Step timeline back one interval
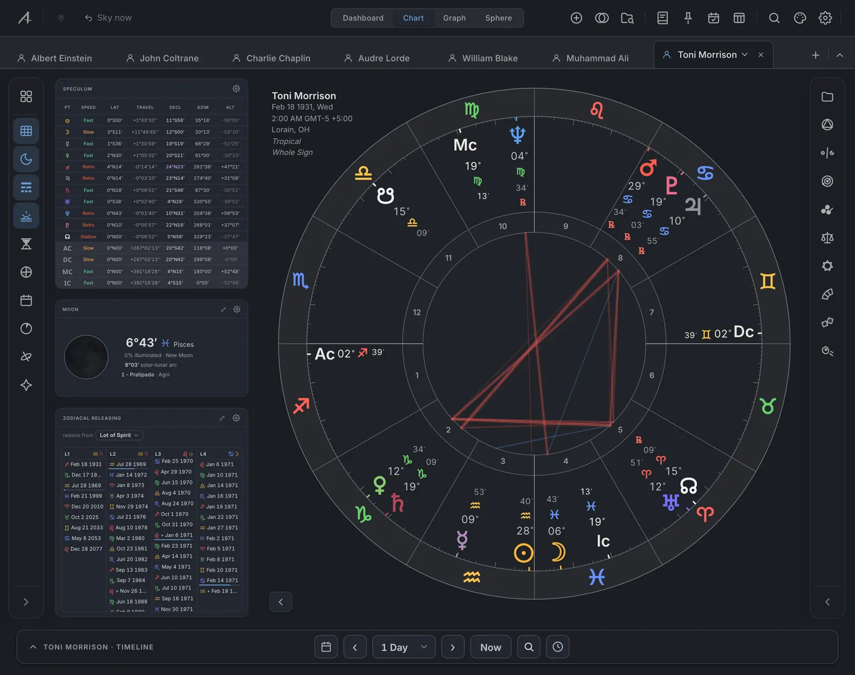 click(x=355, y=647)
